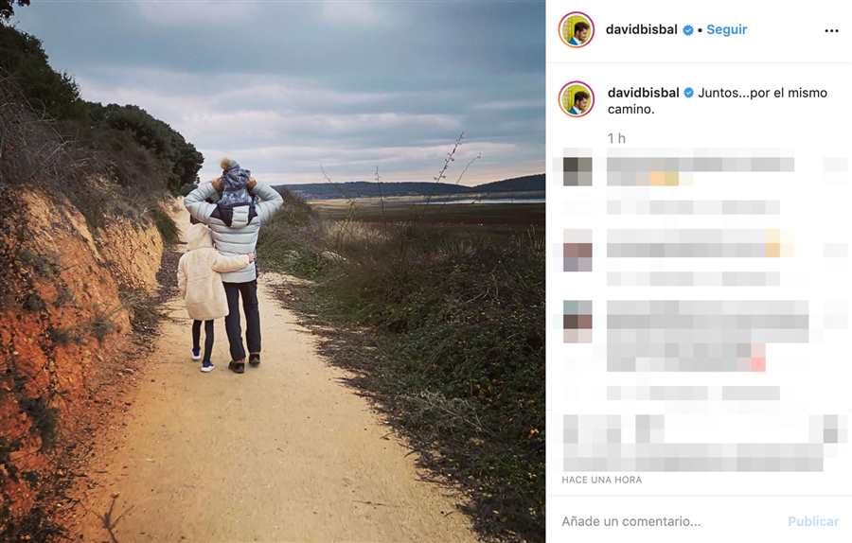
Task: Click the verified badge beside caption username
Action: (x=688, y=94)
